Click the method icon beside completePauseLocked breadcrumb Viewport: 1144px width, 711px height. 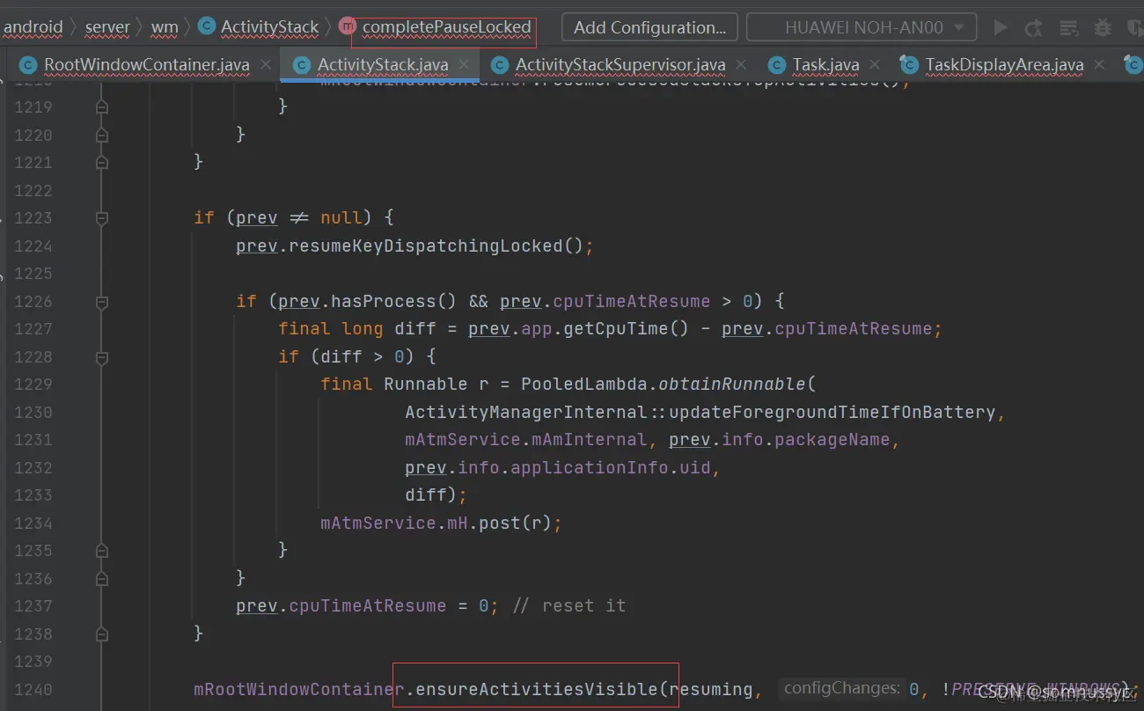pyautogui.click(x=348, y=27)
